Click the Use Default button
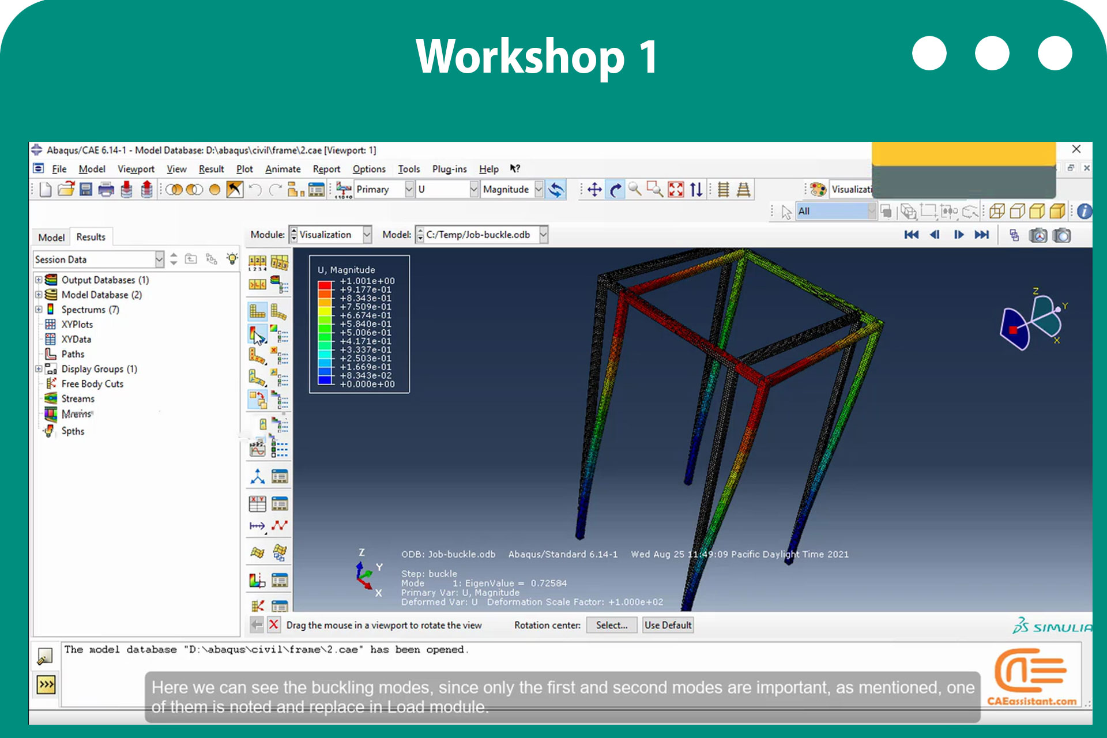 click(x=668, y=625)
